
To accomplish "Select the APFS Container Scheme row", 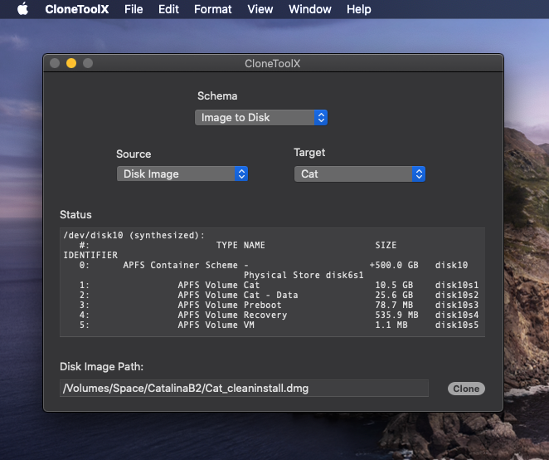I will [x=274, y=265].
